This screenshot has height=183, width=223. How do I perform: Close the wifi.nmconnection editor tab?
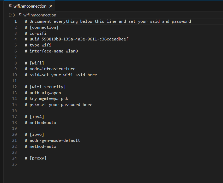point(51,6)
